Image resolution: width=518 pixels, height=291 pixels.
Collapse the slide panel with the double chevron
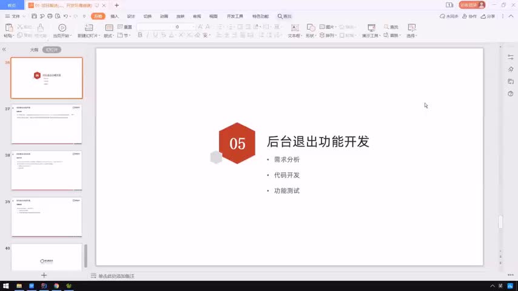pyautogui.click(x=4, y=49)
